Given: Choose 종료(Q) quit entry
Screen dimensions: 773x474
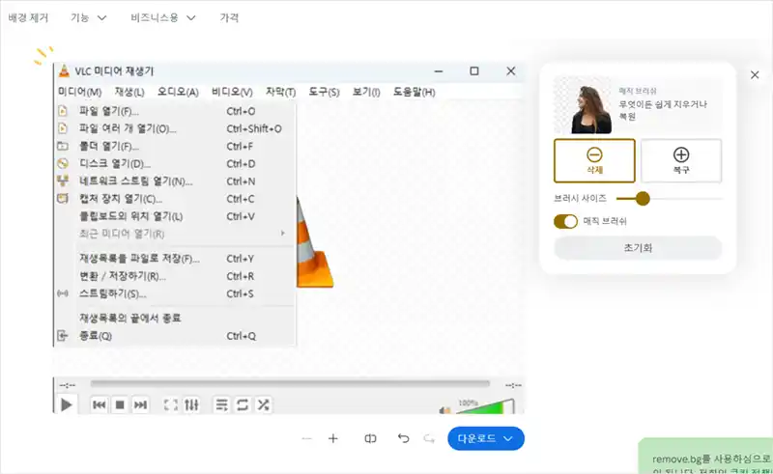Looking at the screenshot, I should (x=176, y=336).
